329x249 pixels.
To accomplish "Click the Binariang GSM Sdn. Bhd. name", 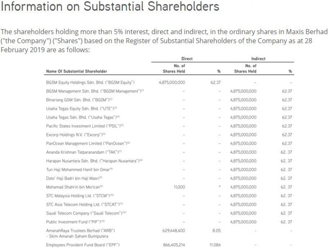I will (79, 100).
